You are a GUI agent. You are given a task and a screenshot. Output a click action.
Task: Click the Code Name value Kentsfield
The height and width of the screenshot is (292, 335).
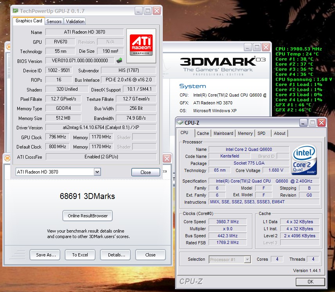coord(230,156)
